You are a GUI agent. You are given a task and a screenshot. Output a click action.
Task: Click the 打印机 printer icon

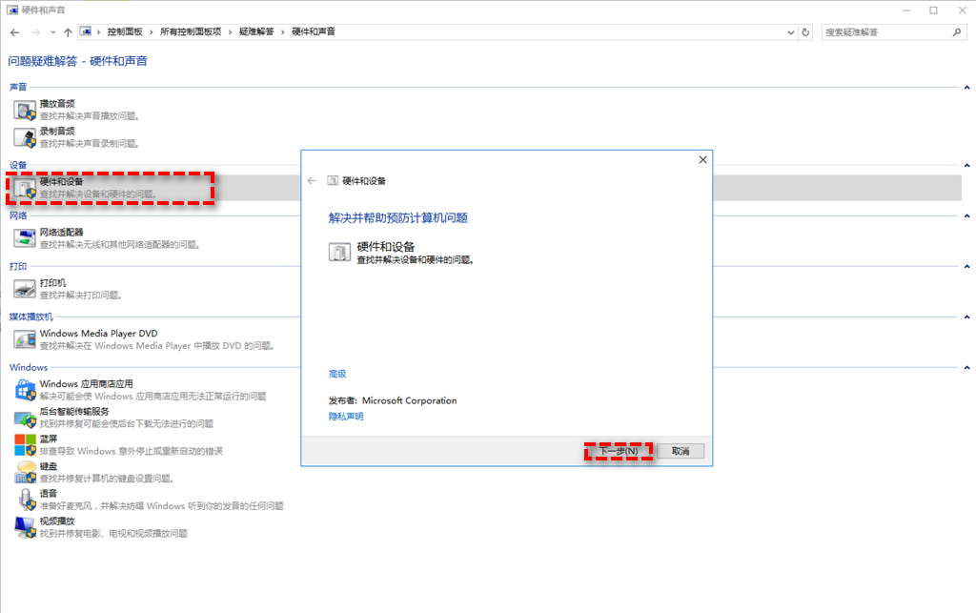(x=24, y=289)
